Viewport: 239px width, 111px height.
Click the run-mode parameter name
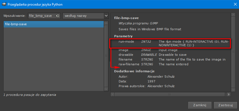tap(126, 41)
